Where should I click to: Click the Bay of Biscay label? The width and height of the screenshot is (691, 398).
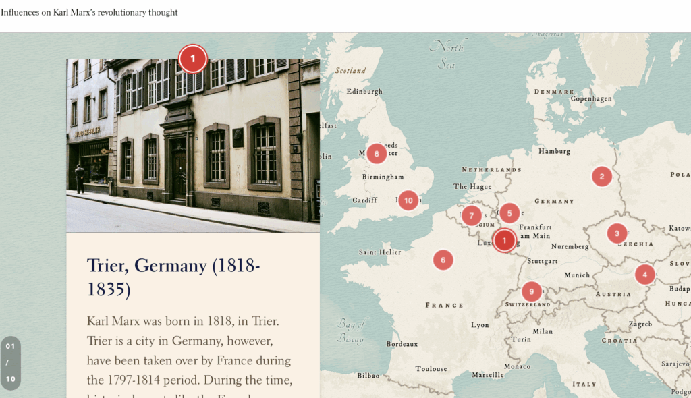point(351,331)
